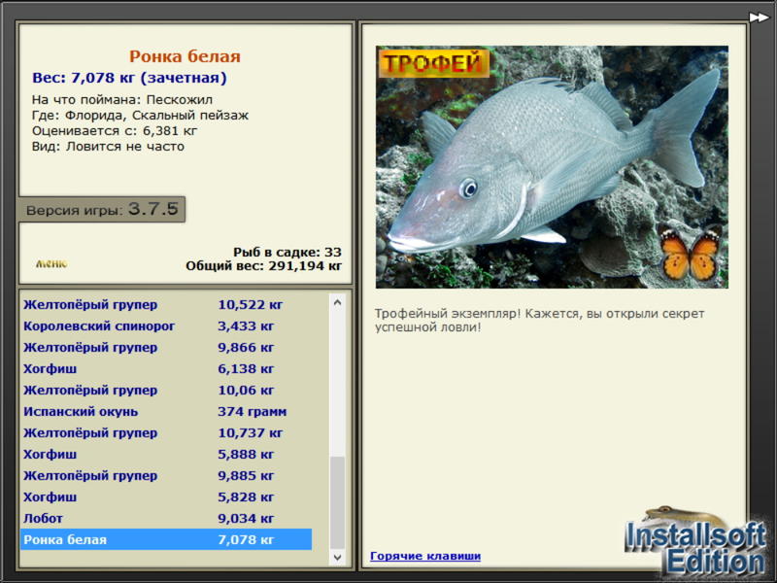Select the Желтопёрый групер 9,885 кг row
This screenshot has height=583, width=777.
pos(166,475)
